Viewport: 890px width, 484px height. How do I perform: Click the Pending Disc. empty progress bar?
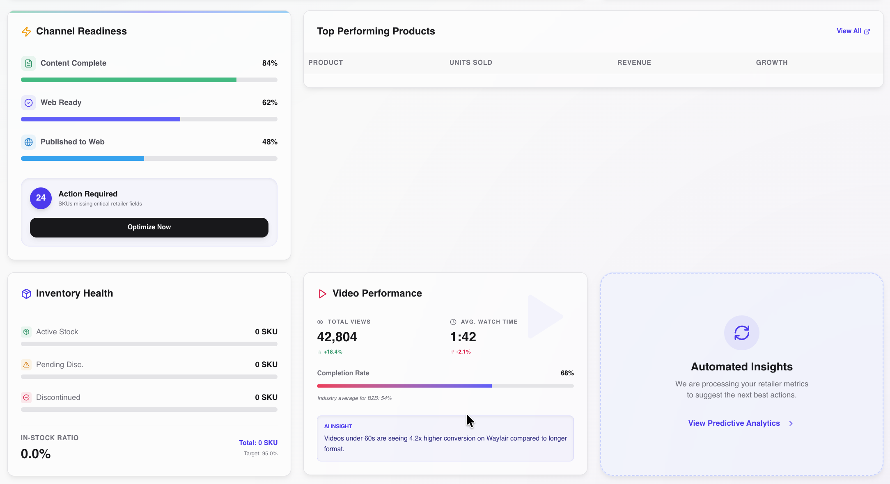tap(149, 377)
